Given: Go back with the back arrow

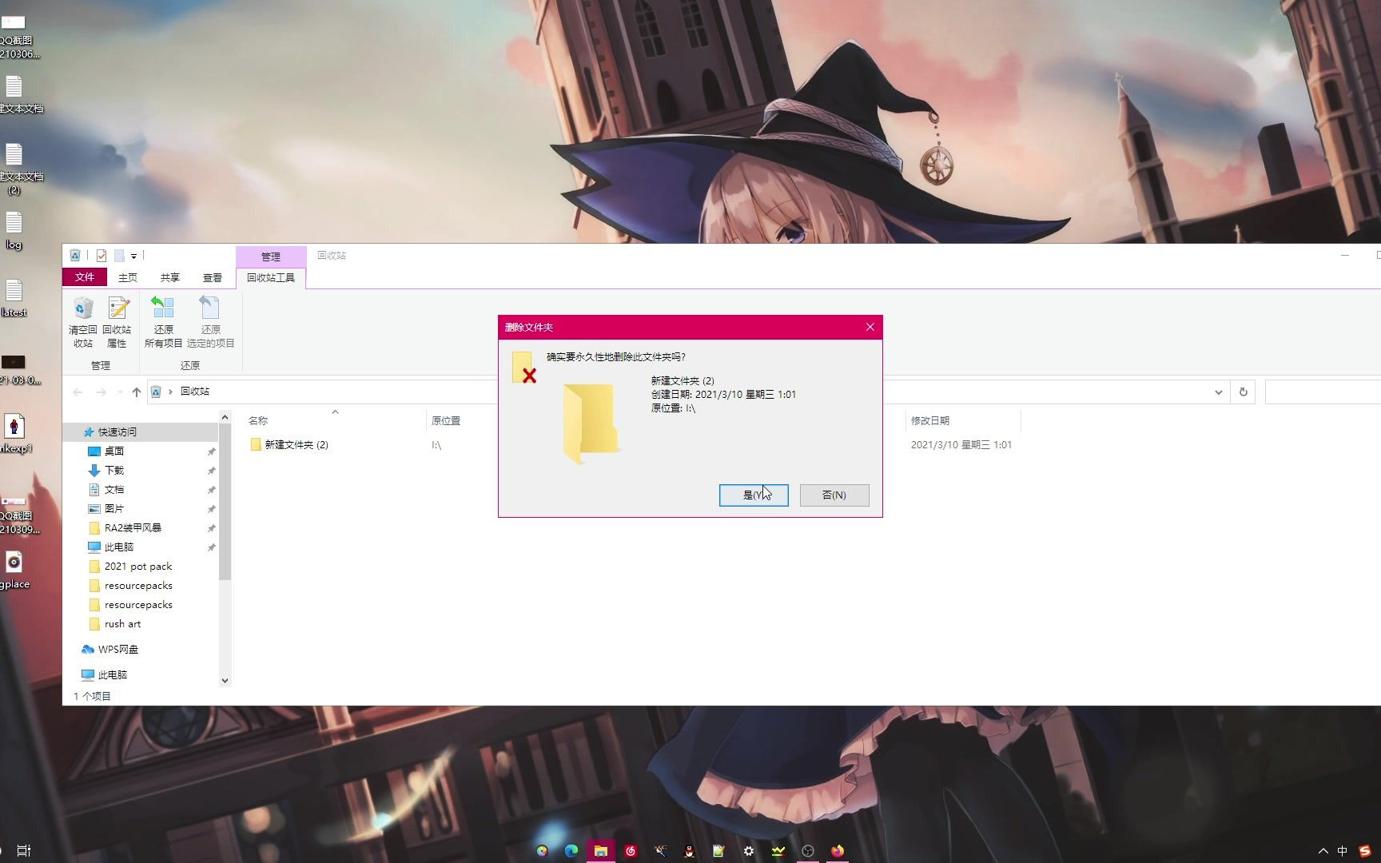Looking at the screenshot, I should 78,392.
